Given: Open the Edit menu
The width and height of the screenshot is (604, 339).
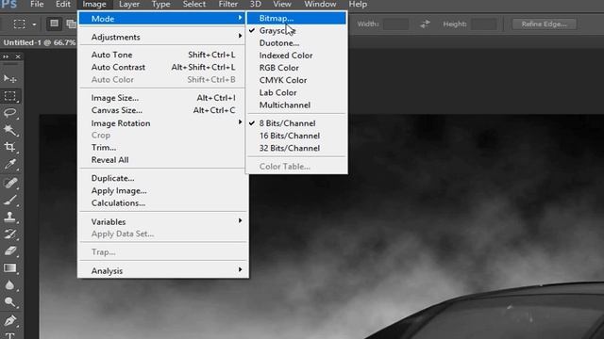Looking at the screenshot, I should pyautogui.click(x=63, y=4).
